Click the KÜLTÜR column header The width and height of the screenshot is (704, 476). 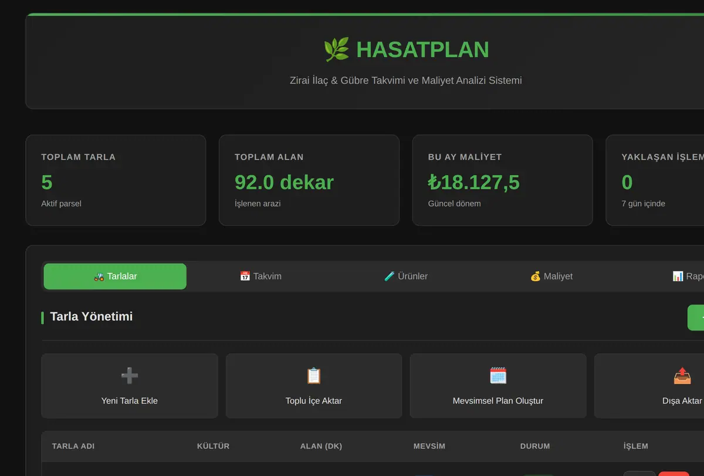click(213, 446)
